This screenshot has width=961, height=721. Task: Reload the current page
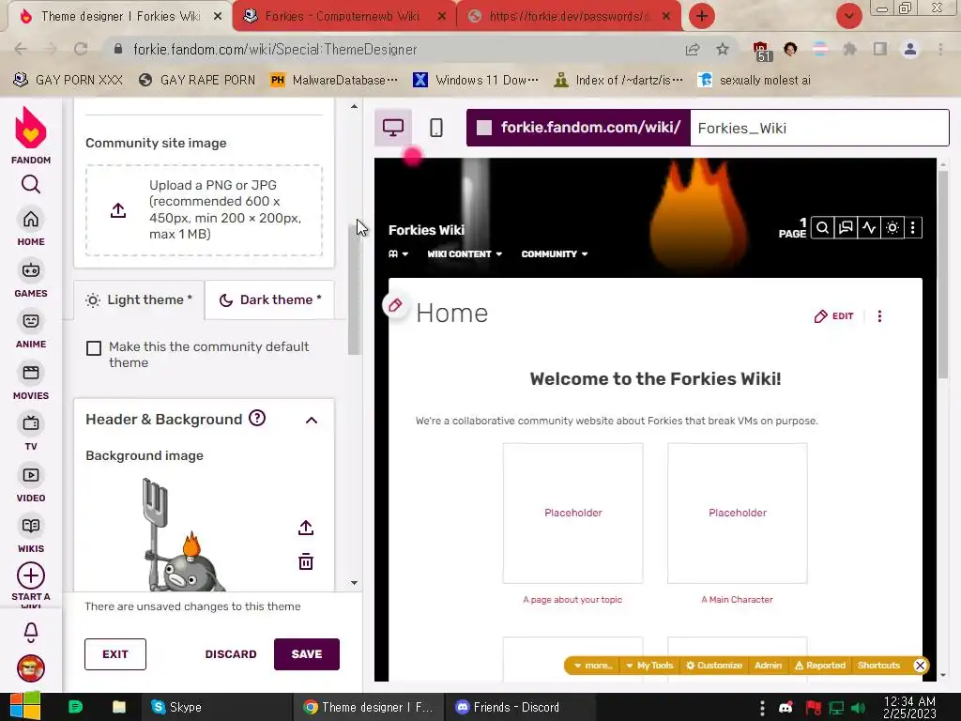click(x=81, y=49)
